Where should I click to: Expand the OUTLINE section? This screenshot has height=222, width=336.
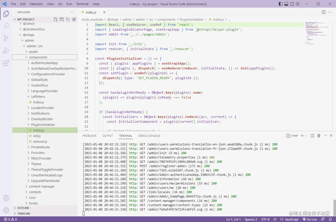(x=45, y=208)
